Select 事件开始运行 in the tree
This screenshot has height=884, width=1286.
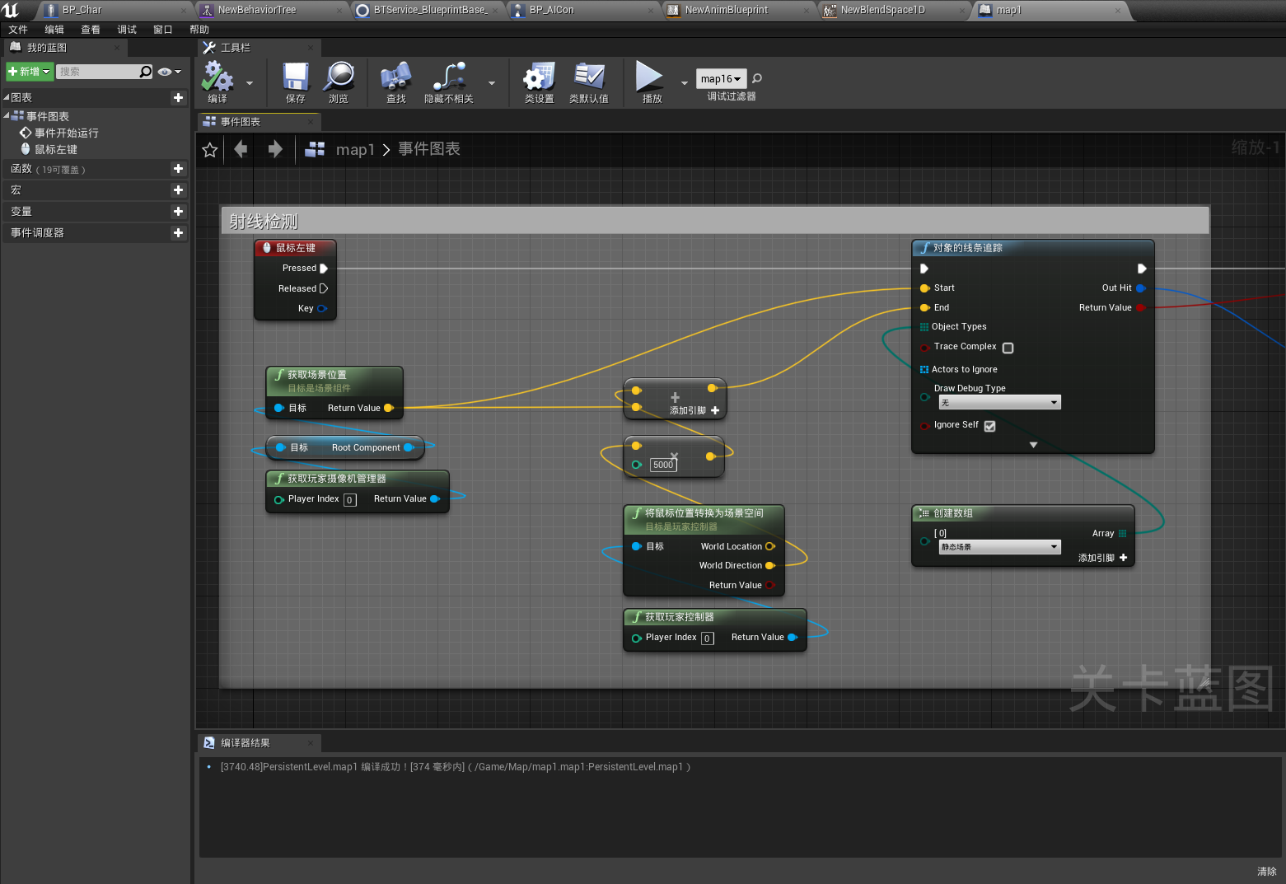(67, 133)
